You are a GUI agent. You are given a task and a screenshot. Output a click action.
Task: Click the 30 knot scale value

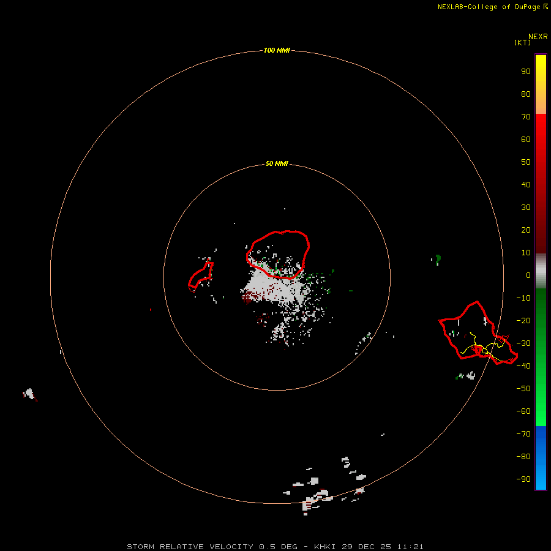coord(526,208)
